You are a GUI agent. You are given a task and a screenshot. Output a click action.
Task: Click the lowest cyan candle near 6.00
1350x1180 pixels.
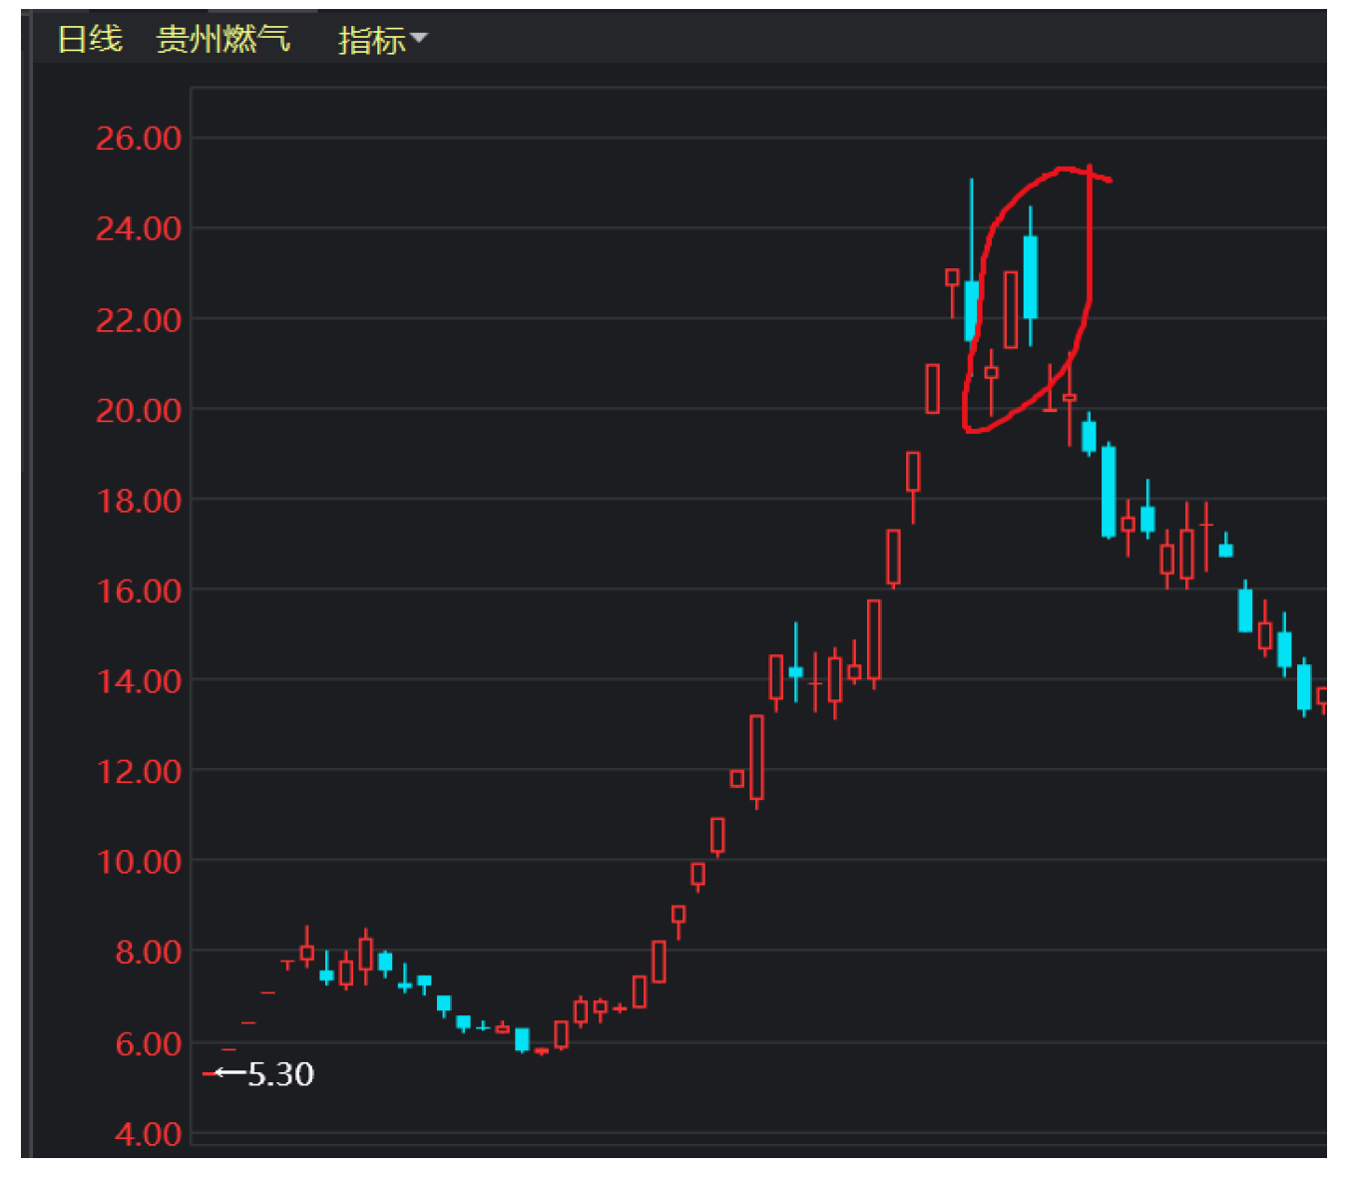[x=522, y=1039]
